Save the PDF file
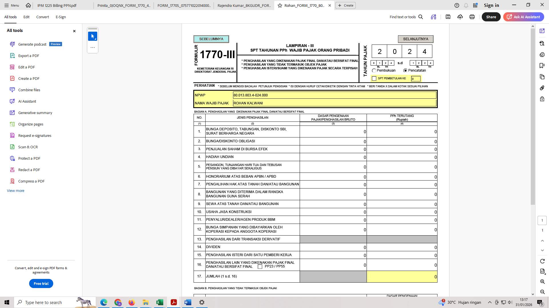This screenshot has height=308, width=549. coord(447,17)
